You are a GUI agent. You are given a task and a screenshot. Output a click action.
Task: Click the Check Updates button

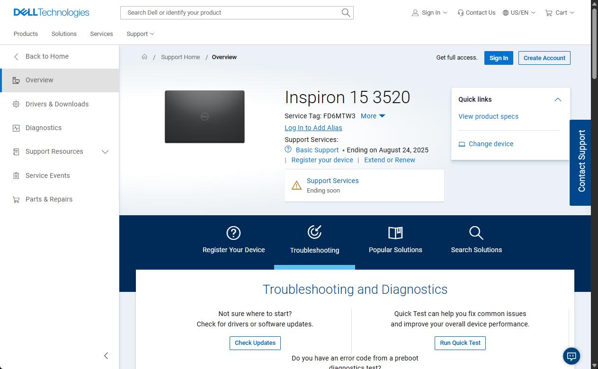255,343
